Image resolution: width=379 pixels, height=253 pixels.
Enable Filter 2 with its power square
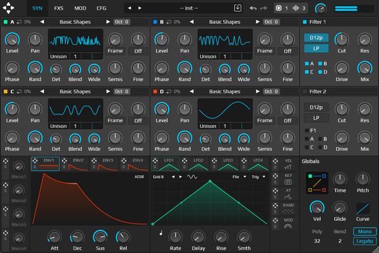pyautogui.click(x=305, y=91)
